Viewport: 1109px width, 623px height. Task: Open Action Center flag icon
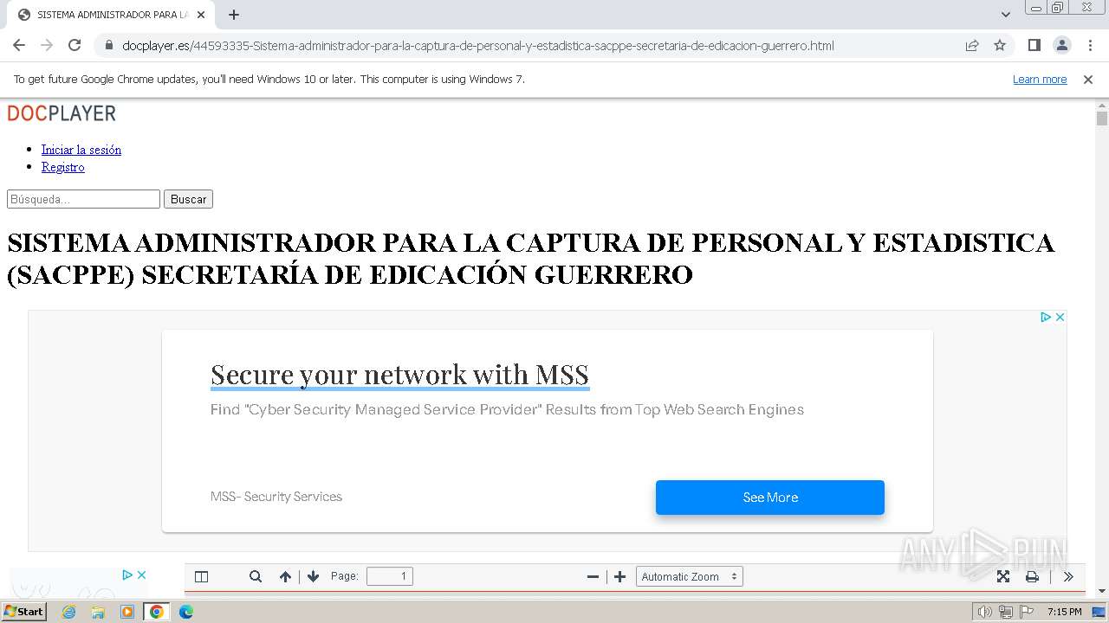[x=1027, y=612]
